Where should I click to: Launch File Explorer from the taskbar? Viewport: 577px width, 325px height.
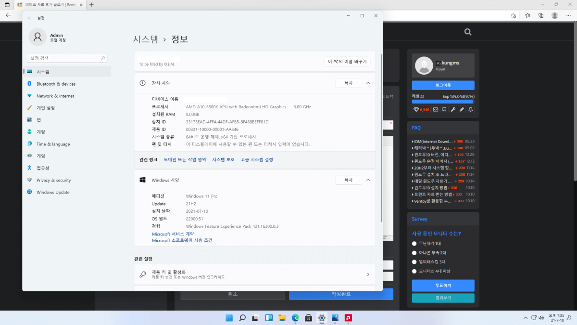tap(282, 318)
